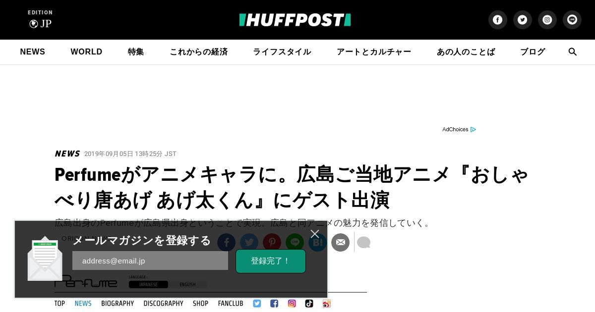
Task: Open あの人のことば section
Action: tap(466, 52)
